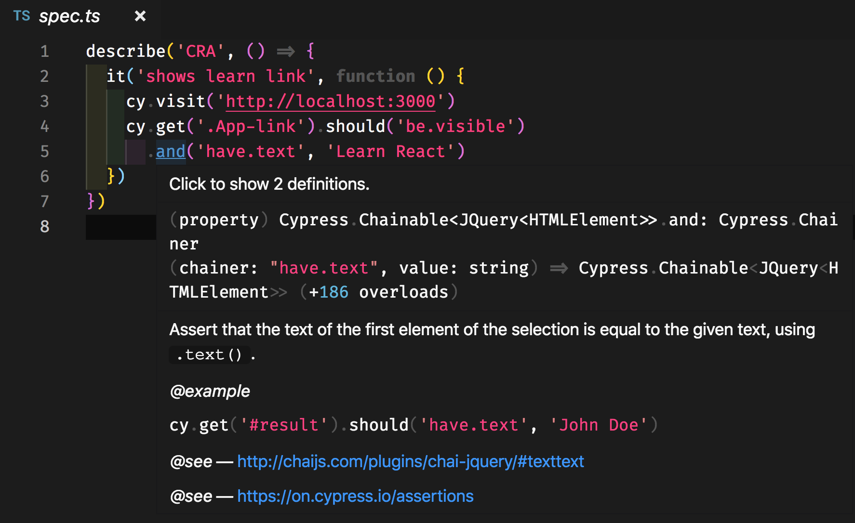The width and height of the screenshot is (855, 523).
Task: Open the on.cypress.io assertions link
Action: point(355,496)
